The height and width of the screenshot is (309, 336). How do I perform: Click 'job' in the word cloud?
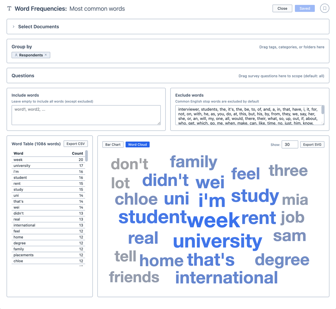click(293, 218)
